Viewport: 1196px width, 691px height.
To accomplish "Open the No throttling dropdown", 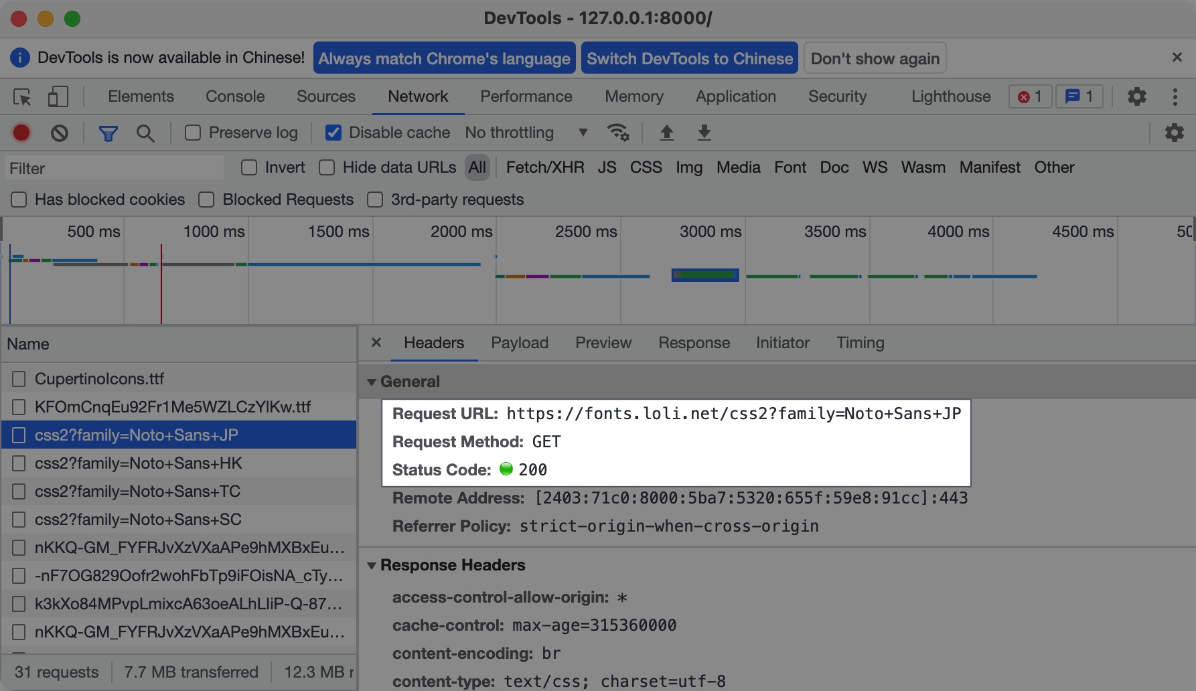I will pos(526,133).
